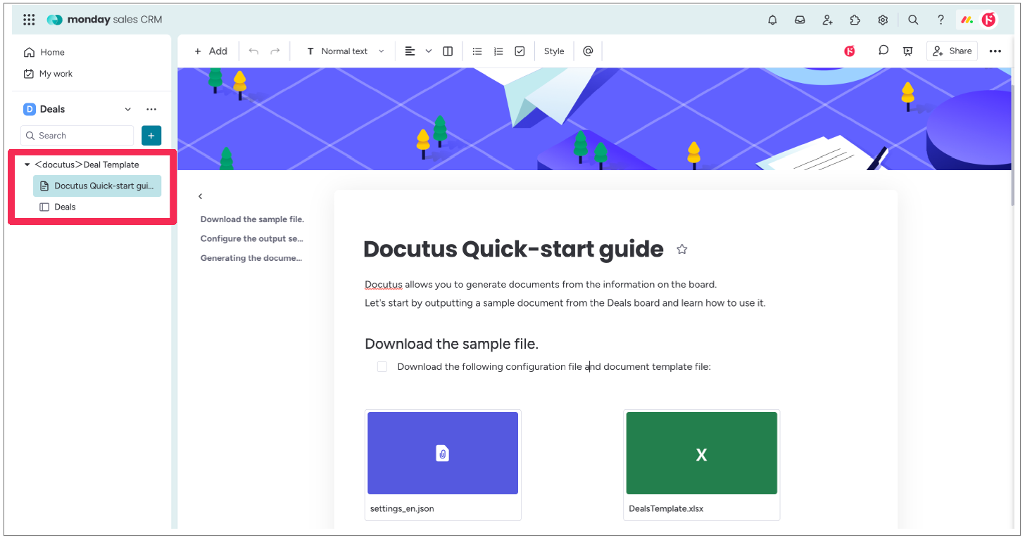The height and width of the screenshot is (540, 1025).
Task: Open the DealsTemplate.xlsx file thumbnail
Action: tap(701, 454)
